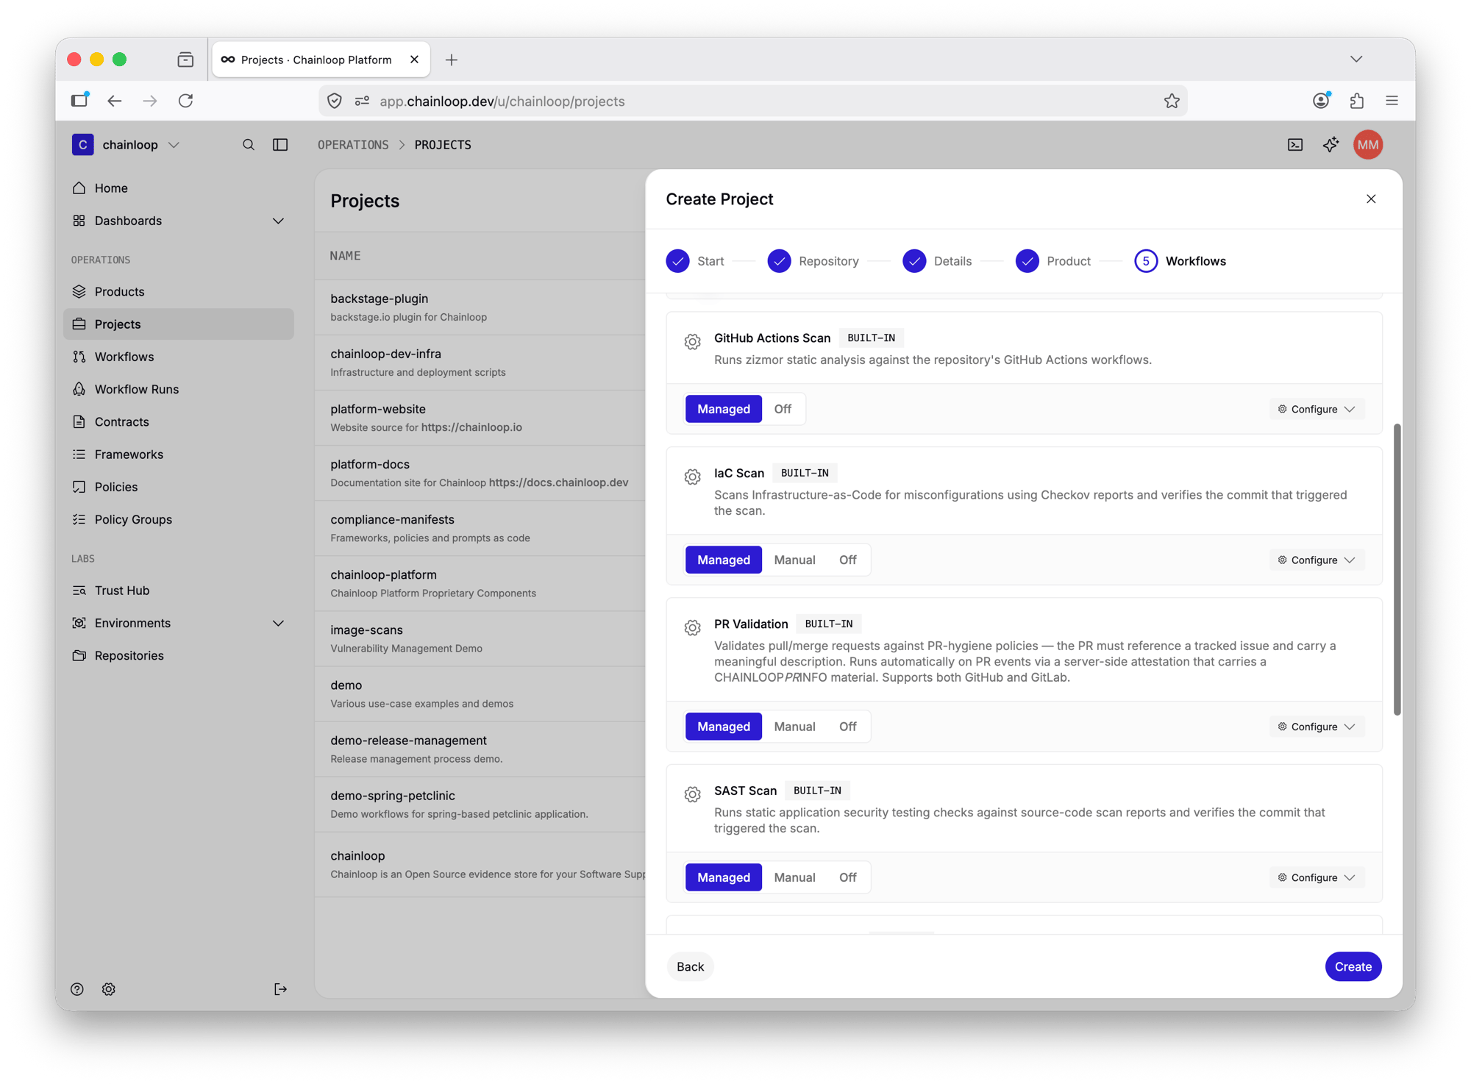
Task: Toggle the sidebar panel icon
Action: pyautogui.click(x=280, y=145)
